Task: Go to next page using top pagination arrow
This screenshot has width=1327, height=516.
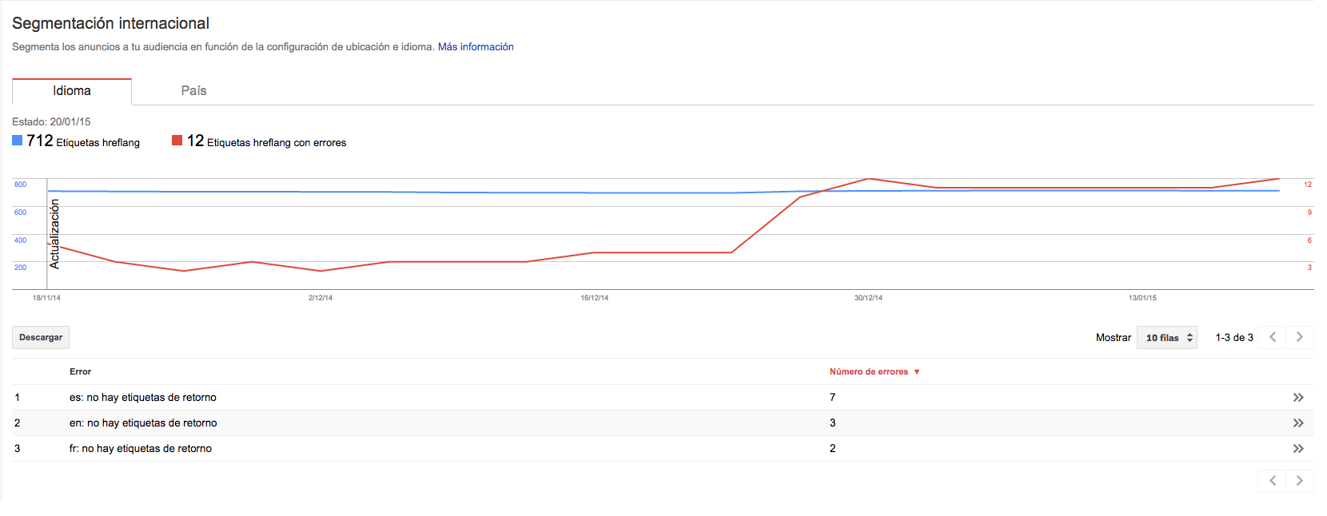Action: [x=1299, y=338]
